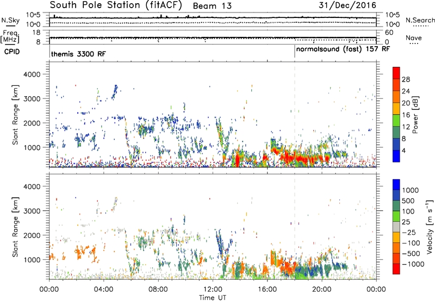Click the blue bottom of the Power colorbar
Screen dimensions: 435x301
click(396, 156)
